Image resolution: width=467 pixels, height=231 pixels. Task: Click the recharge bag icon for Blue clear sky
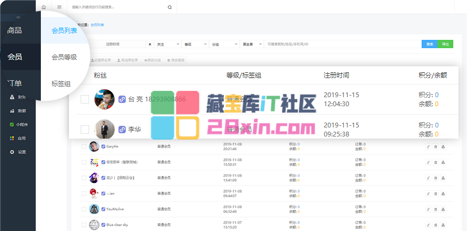tap(443, 225)
